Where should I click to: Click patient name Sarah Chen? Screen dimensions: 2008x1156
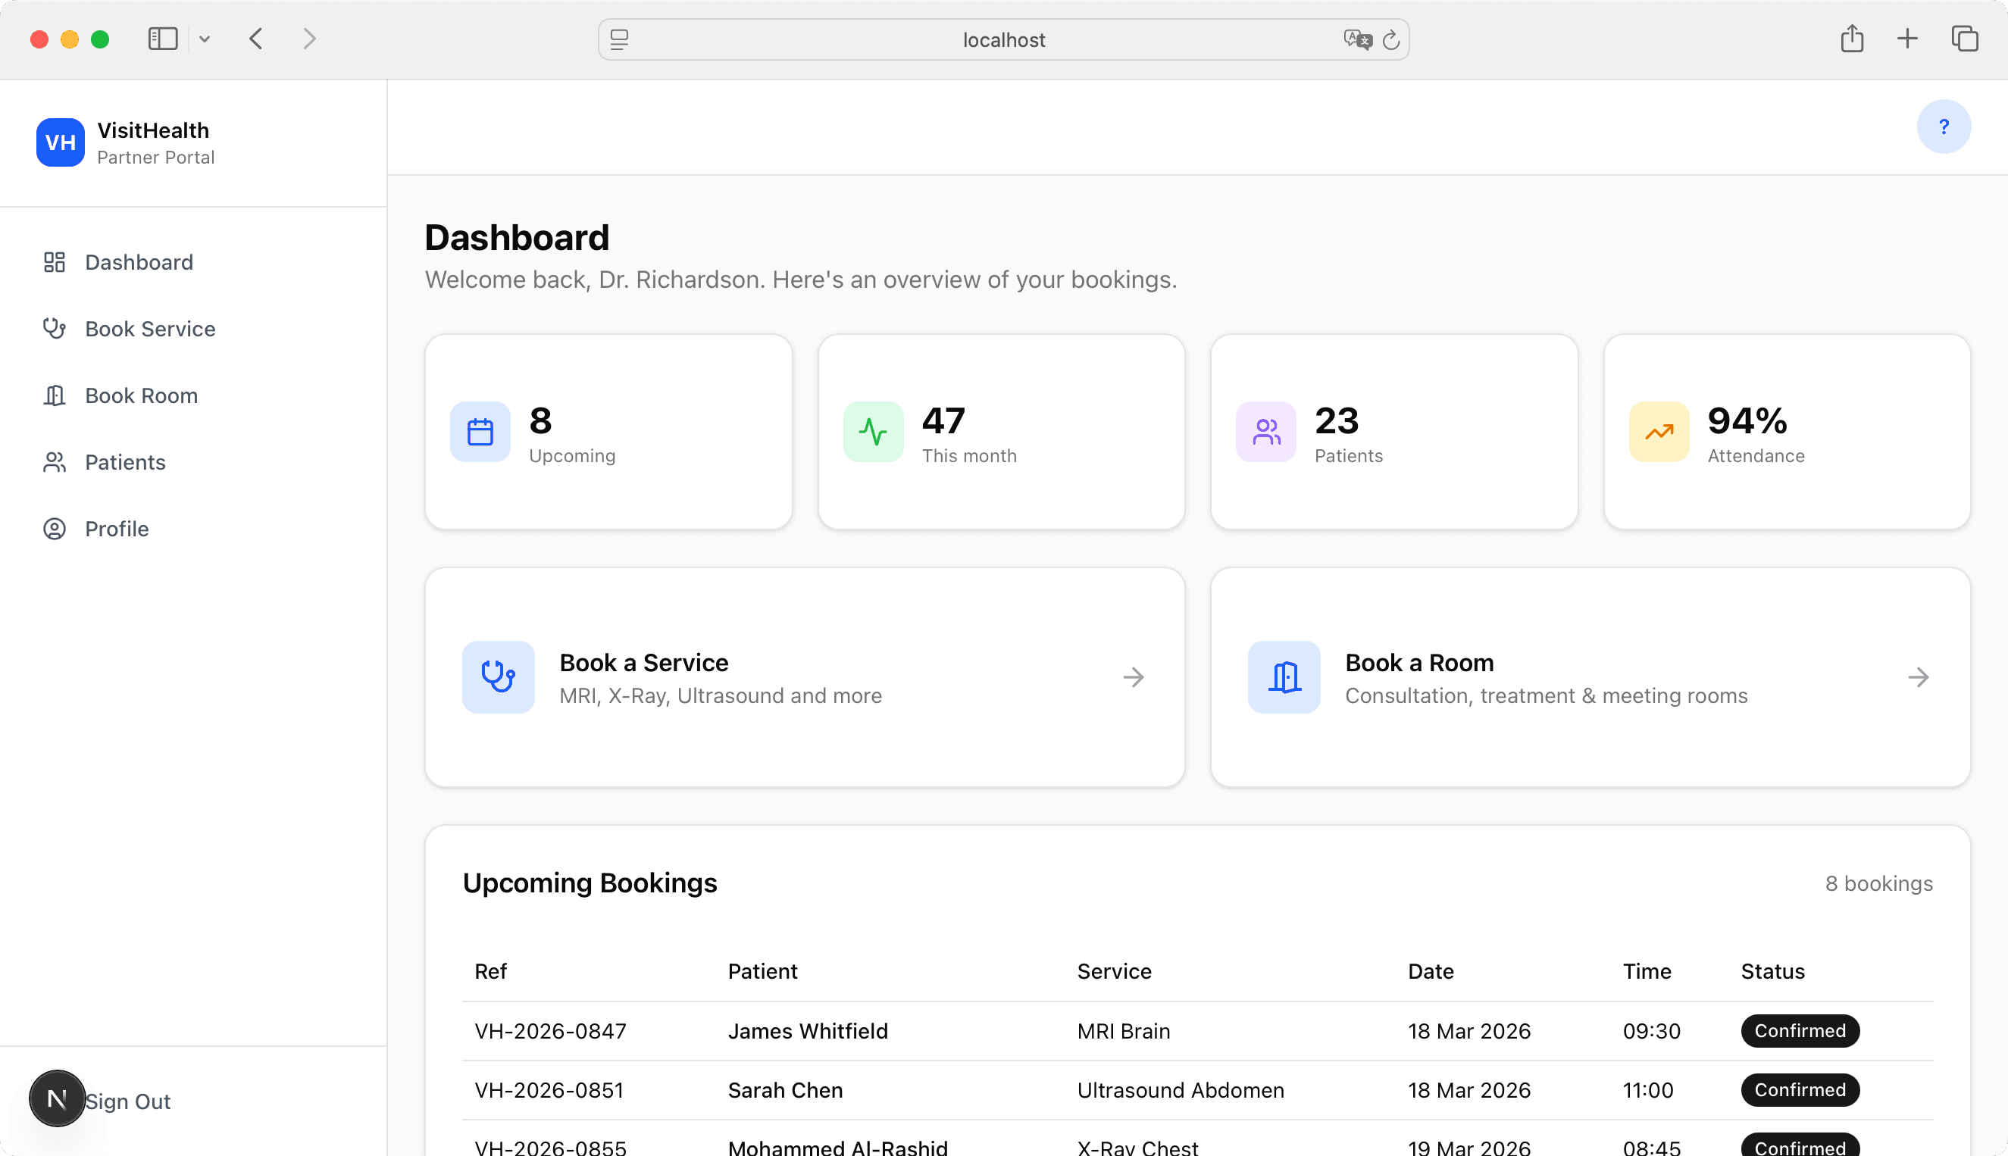point(785,1090)
